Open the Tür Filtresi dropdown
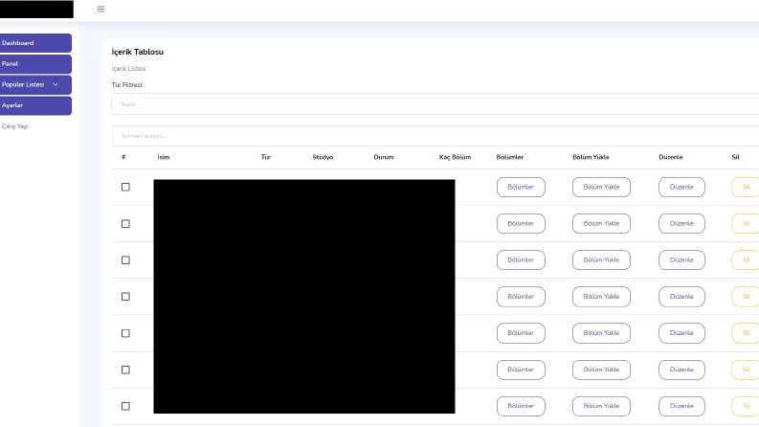Screen dimensions: 759x427 coord(435,104)
